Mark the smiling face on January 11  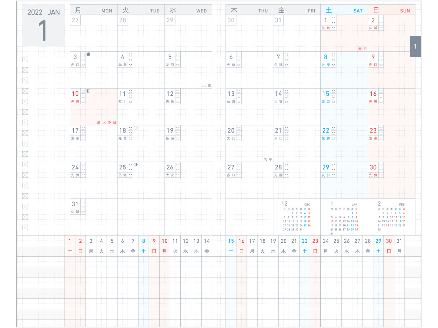tap(130, 91)
